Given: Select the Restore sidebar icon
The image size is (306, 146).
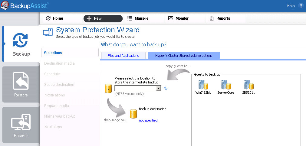Looking at the screenshot, I should [x=21, y=81].
